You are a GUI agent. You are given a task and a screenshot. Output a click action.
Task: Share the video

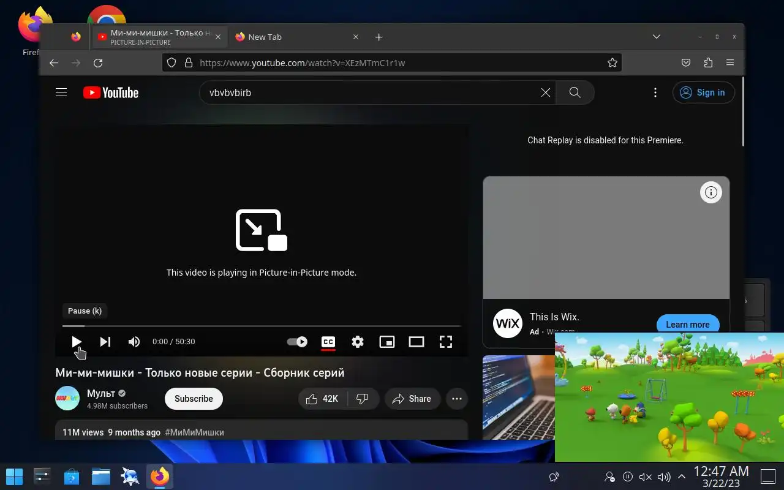(412, 399)
